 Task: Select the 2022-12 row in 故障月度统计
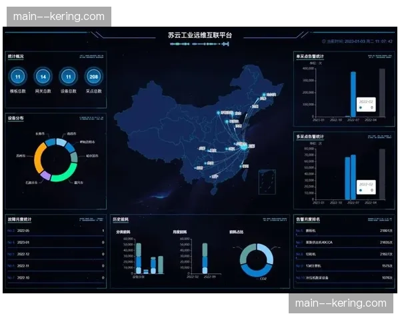(x=55, y=254)
